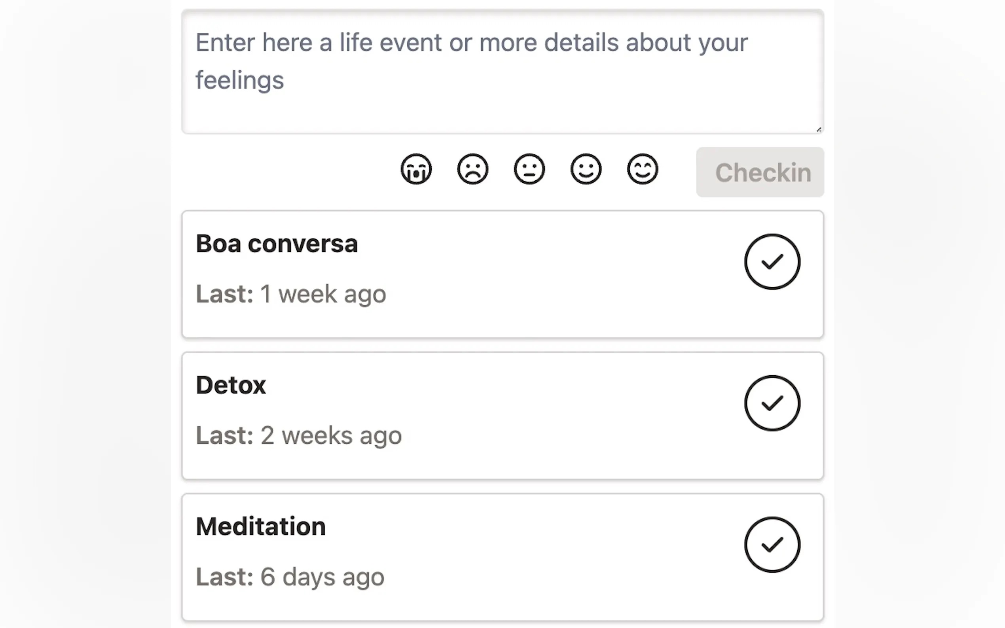
Task: Select the crying face mood emoji
Action: (x=416, y=169)
